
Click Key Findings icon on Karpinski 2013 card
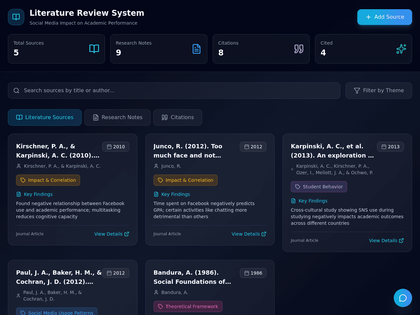click(x=293, y=201)
